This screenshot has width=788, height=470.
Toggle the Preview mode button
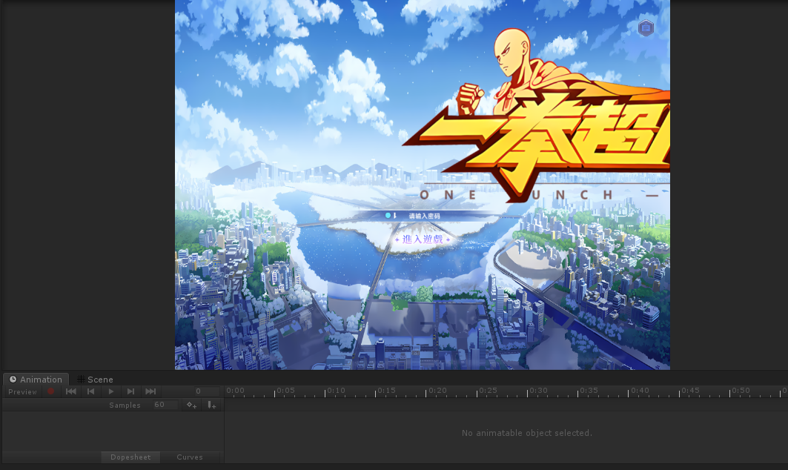(x=22, y=391)
